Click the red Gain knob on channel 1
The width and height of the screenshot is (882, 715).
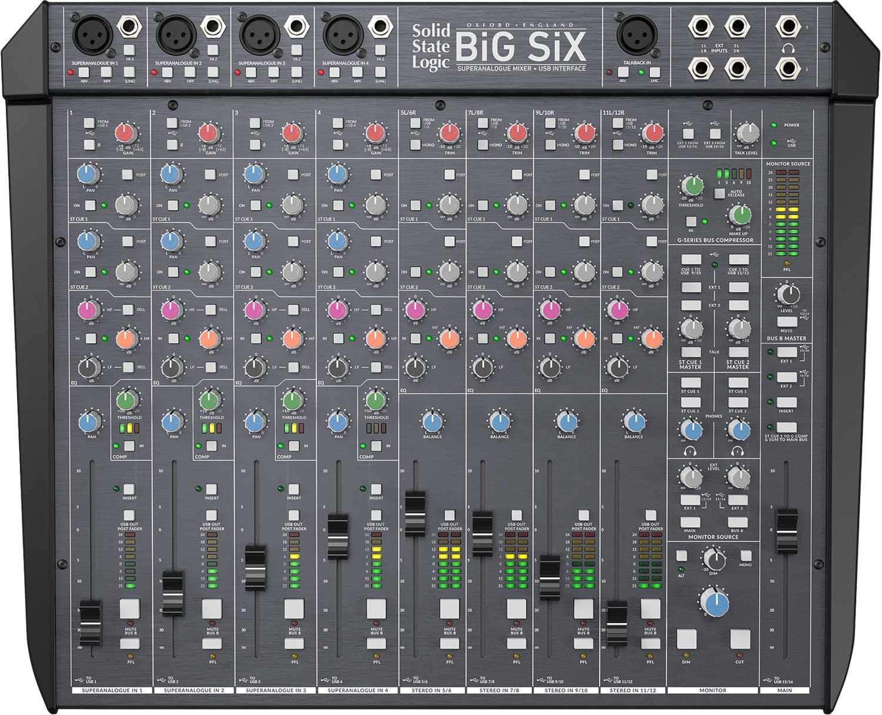(x=125, y=133)
